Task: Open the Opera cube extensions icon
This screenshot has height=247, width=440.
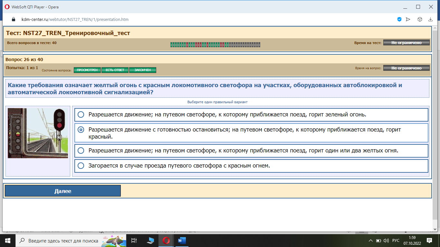Action: click(420, 19)
